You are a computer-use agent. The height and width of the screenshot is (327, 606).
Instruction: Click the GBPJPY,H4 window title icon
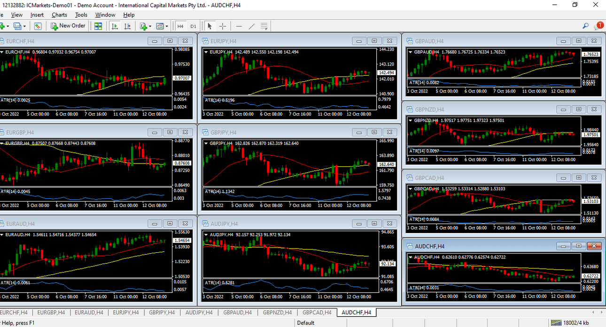coord(205,132)
